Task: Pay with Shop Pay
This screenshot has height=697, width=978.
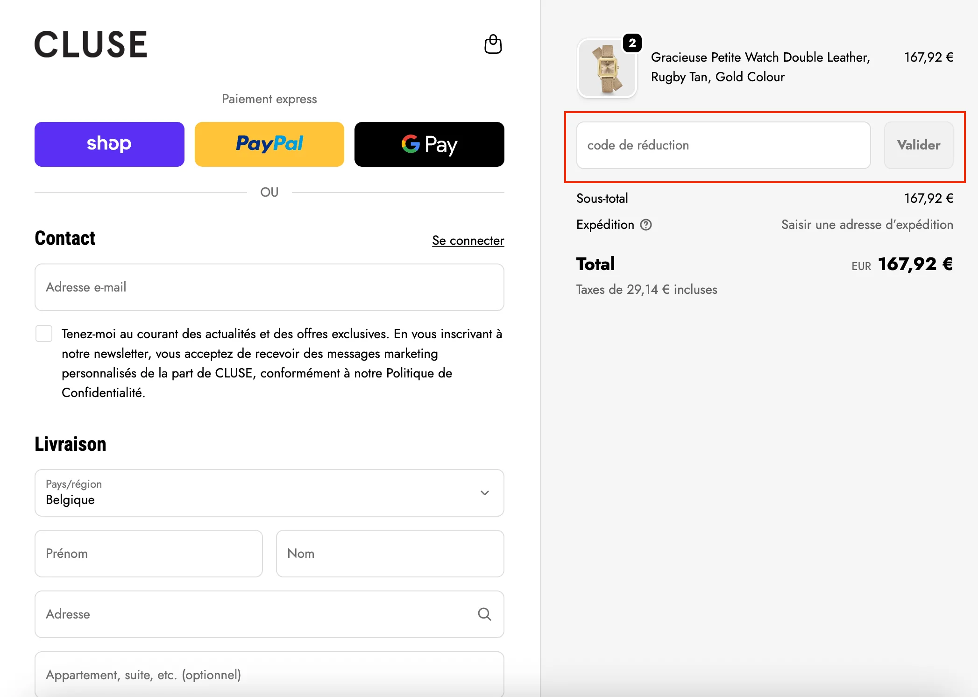Action: pyautogui.click(x=109, y=144)
